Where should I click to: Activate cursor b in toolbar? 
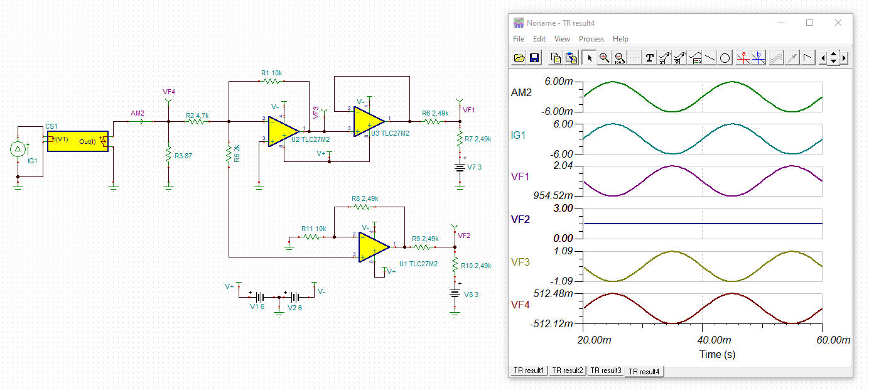pos(758,58)
